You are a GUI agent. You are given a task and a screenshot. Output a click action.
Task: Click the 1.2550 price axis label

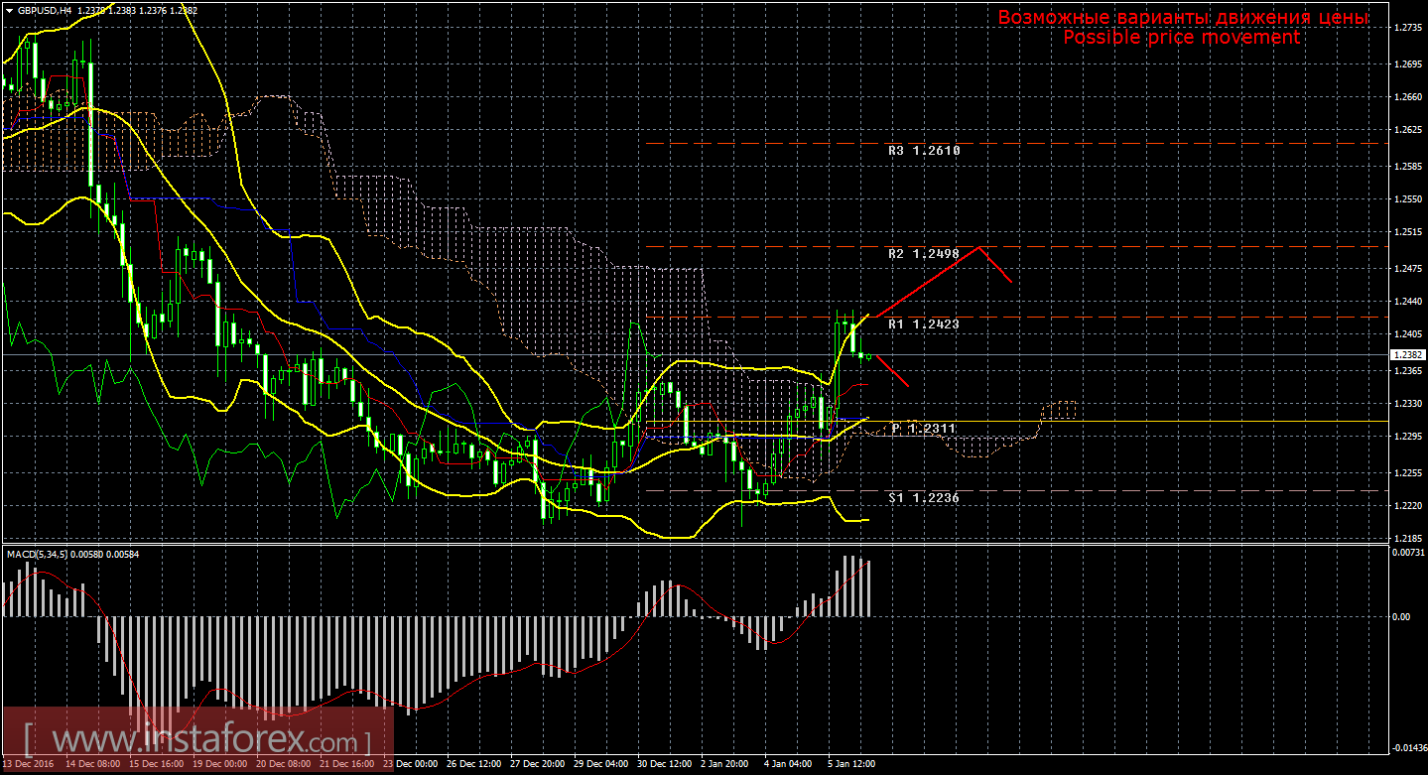(1408, 199)
